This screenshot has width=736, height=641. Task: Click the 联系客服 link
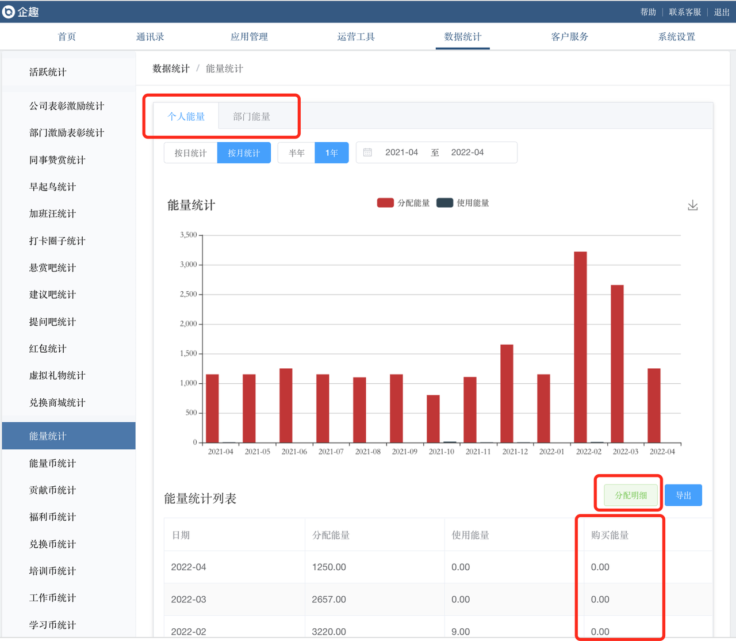(x=684, y=12)
